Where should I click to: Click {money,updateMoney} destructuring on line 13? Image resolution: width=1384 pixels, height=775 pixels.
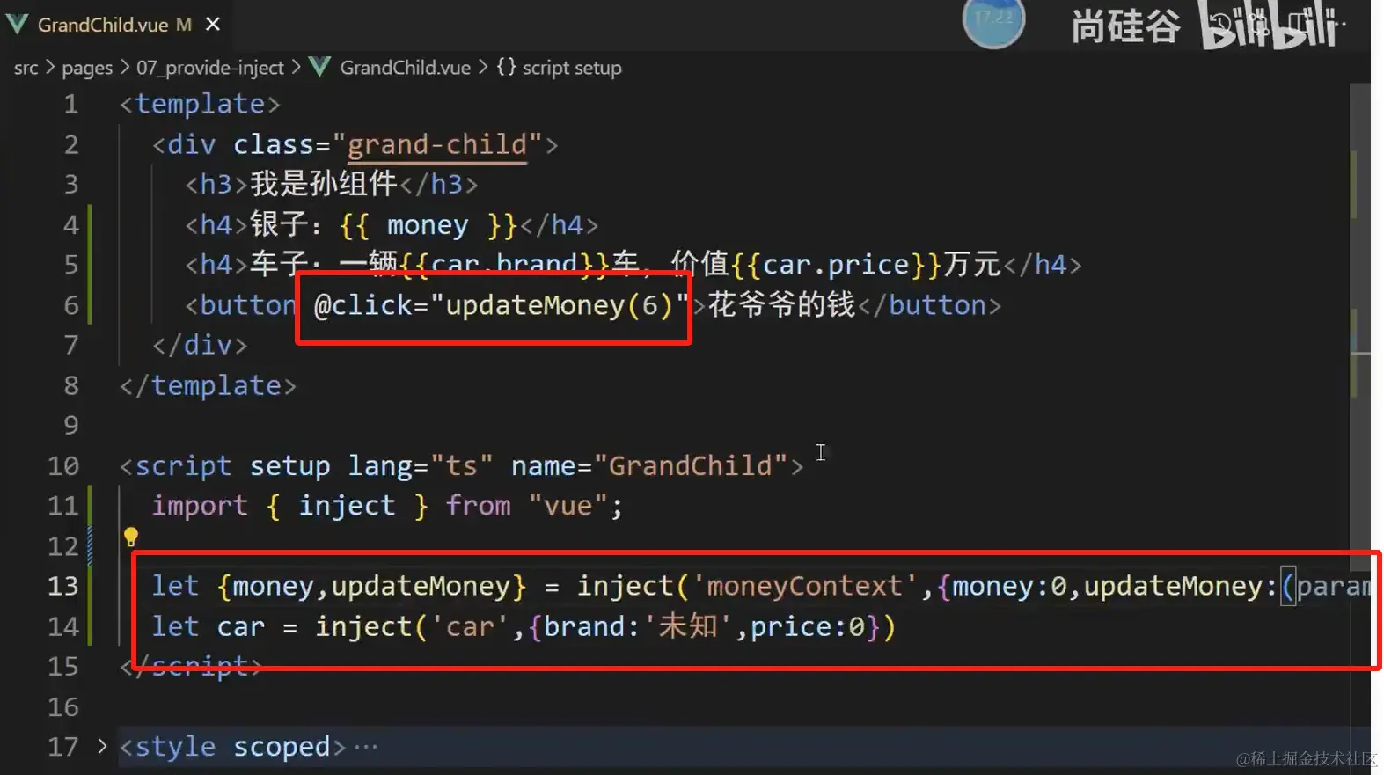point(371,587)
